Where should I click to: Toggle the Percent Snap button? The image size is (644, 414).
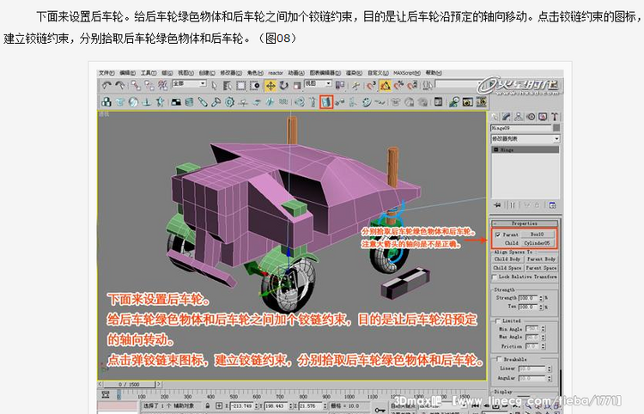point(398,85)
